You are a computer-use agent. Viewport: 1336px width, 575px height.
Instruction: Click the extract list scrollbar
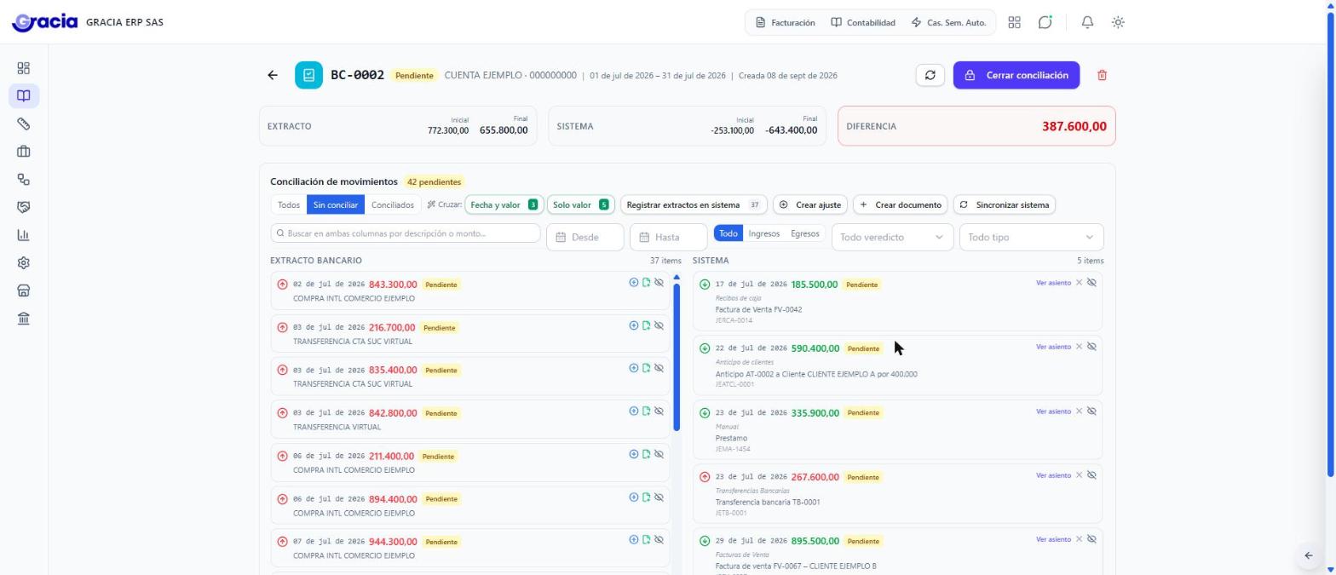[677, 356]
